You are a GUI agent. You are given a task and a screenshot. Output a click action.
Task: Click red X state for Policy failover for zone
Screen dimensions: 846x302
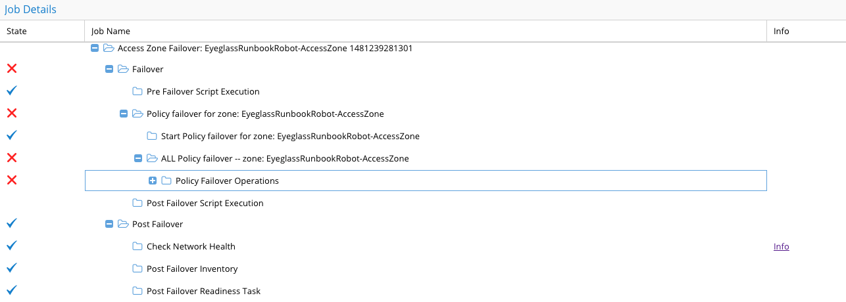(12, 113)
